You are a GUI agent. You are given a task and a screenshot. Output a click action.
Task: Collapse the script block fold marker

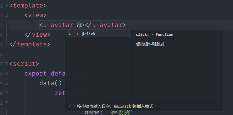point(6,64)
